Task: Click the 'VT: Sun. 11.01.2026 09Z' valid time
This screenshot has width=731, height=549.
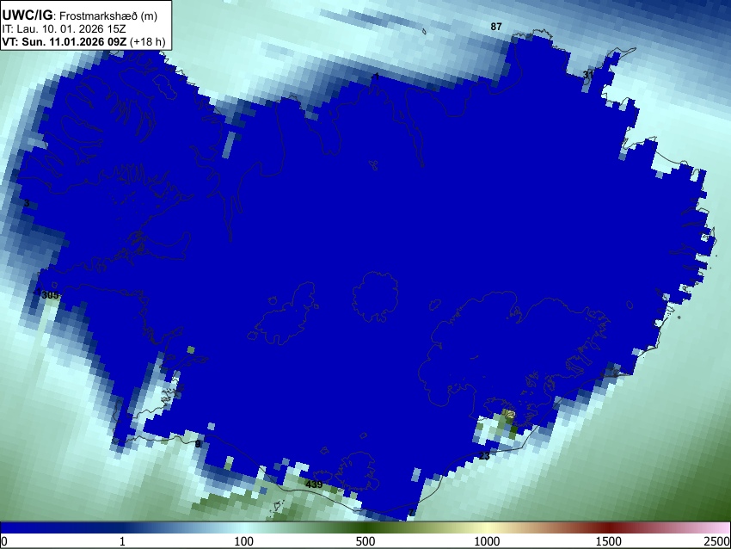Action: 64,41
